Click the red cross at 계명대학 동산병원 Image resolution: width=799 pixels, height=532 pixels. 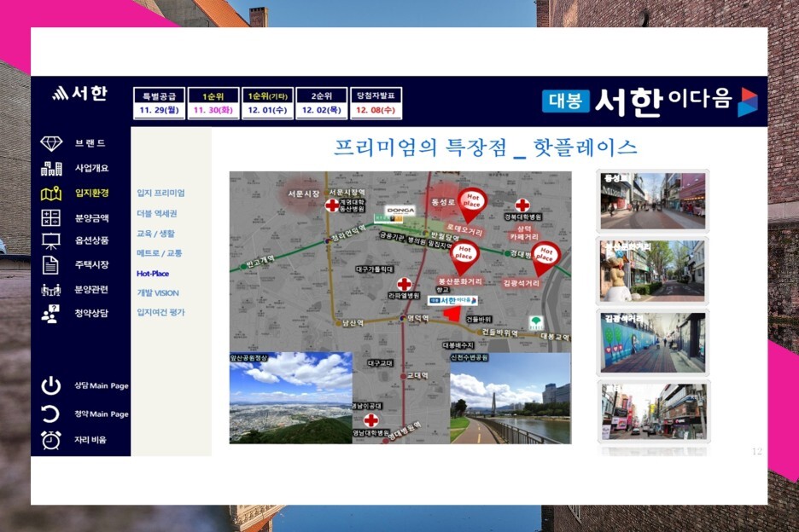[x=332, y=205]
